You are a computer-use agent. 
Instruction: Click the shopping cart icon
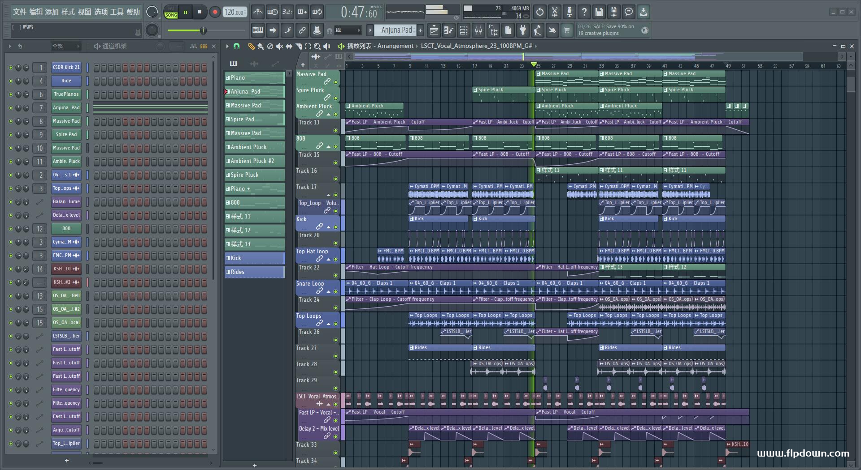pyautogui.click(x=567, y=30)
